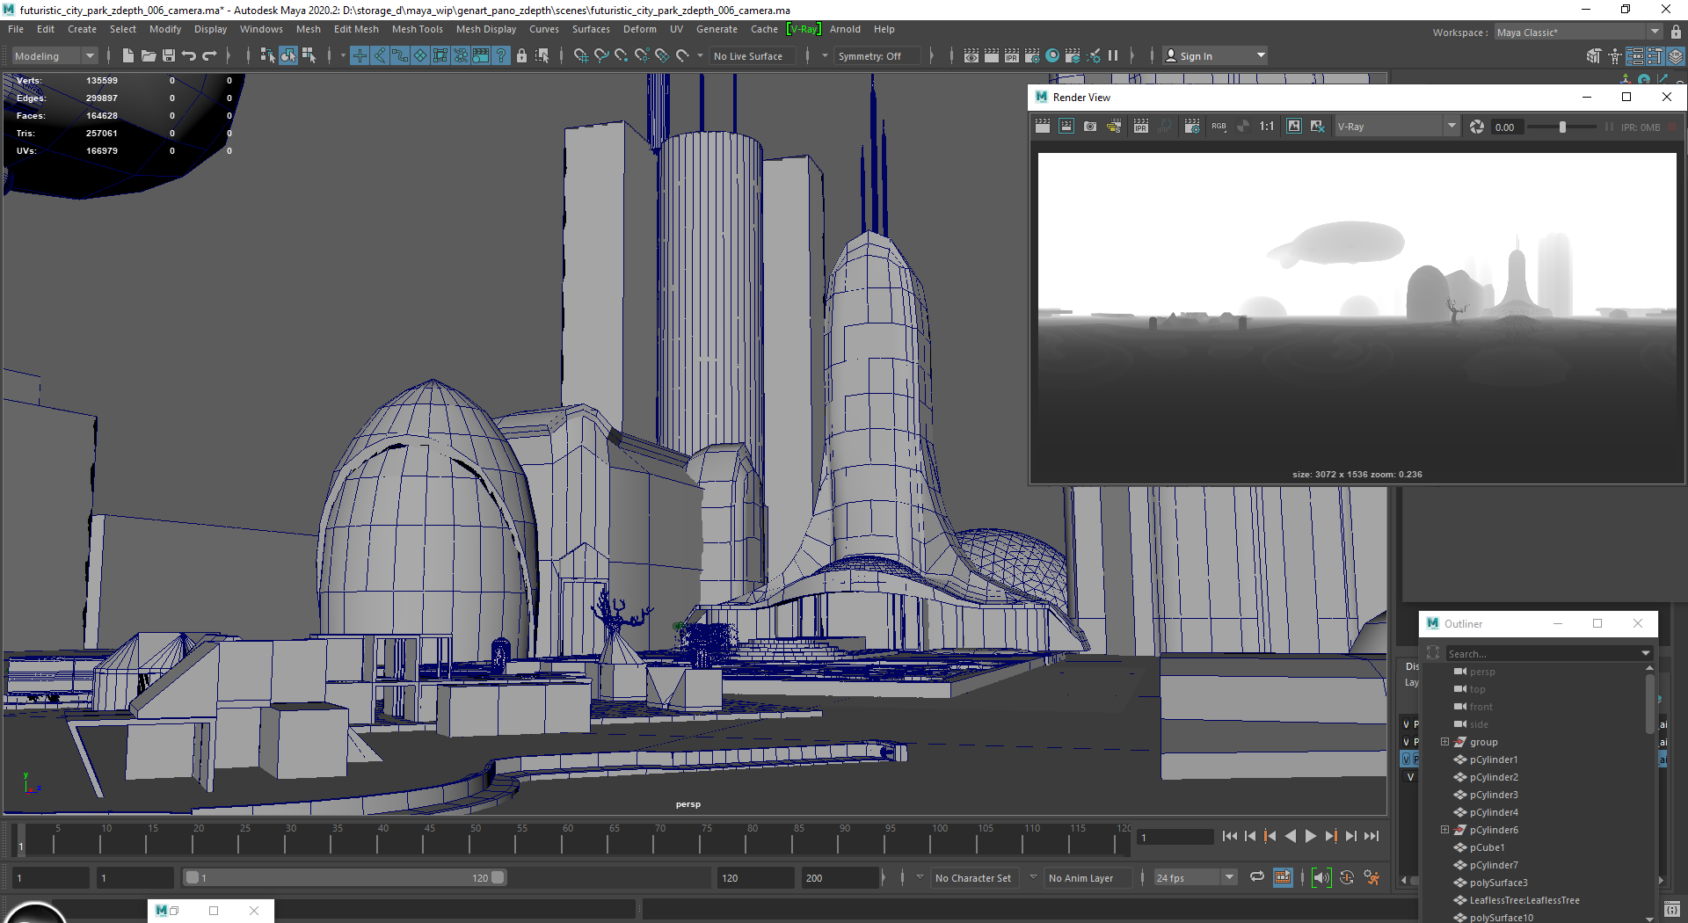Render current frame with teal sphere icon

coord(1052,55)
